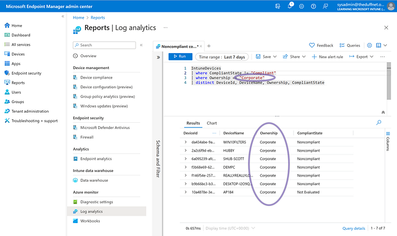Click the Reports menu search field
The height and width of the screenshot is (236, 397).
pyautogui.click(x=104, y=45)
